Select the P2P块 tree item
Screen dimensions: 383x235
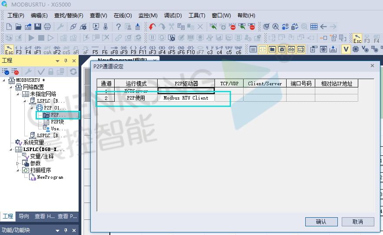(57, 122)
